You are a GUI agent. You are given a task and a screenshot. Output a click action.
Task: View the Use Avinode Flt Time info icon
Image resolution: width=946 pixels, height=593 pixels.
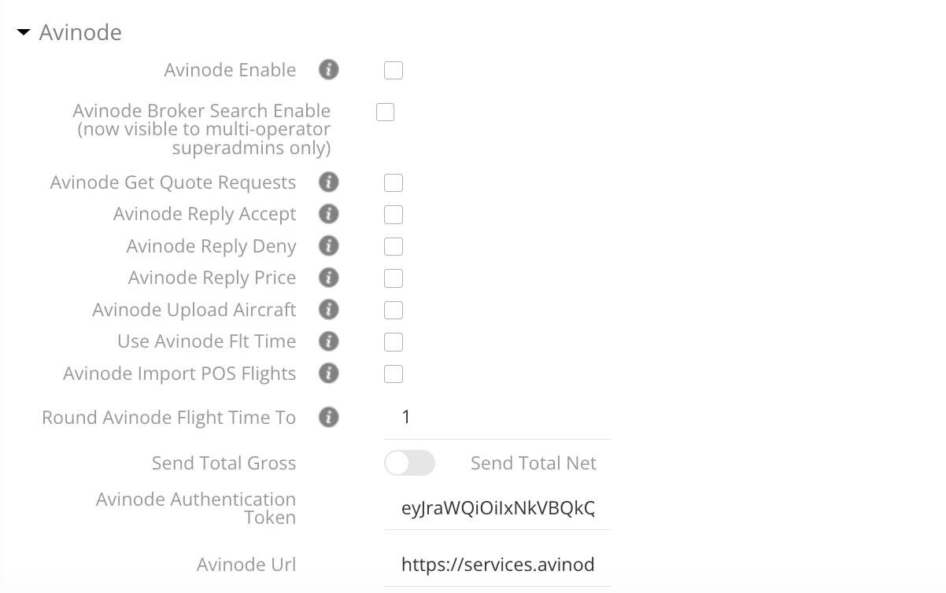328,341
